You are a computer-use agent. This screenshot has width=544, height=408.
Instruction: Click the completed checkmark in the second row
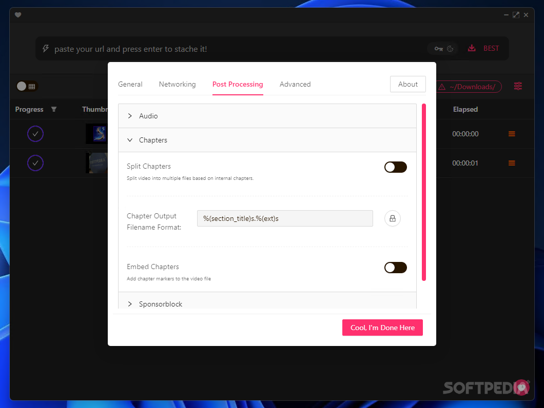(x=35, y=163)
